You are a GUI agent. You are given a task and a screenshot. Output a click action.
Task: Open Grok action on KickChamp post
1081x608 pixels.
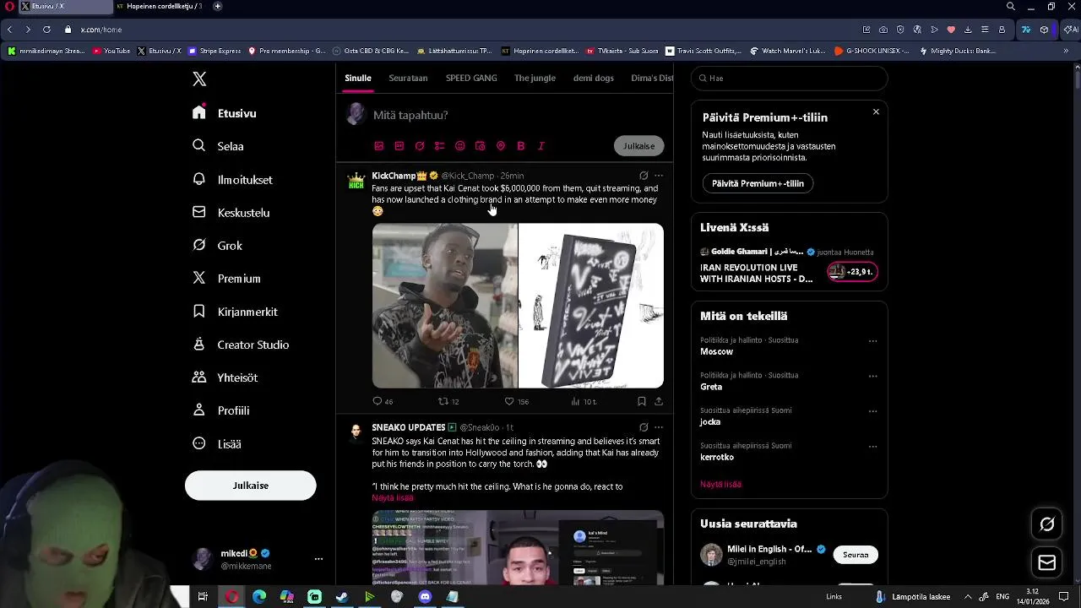point(644,176)
